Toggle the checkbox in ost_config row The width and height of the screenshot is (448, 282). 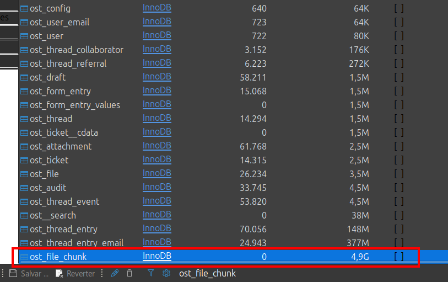pyautogui.click(x=399, y=9)
